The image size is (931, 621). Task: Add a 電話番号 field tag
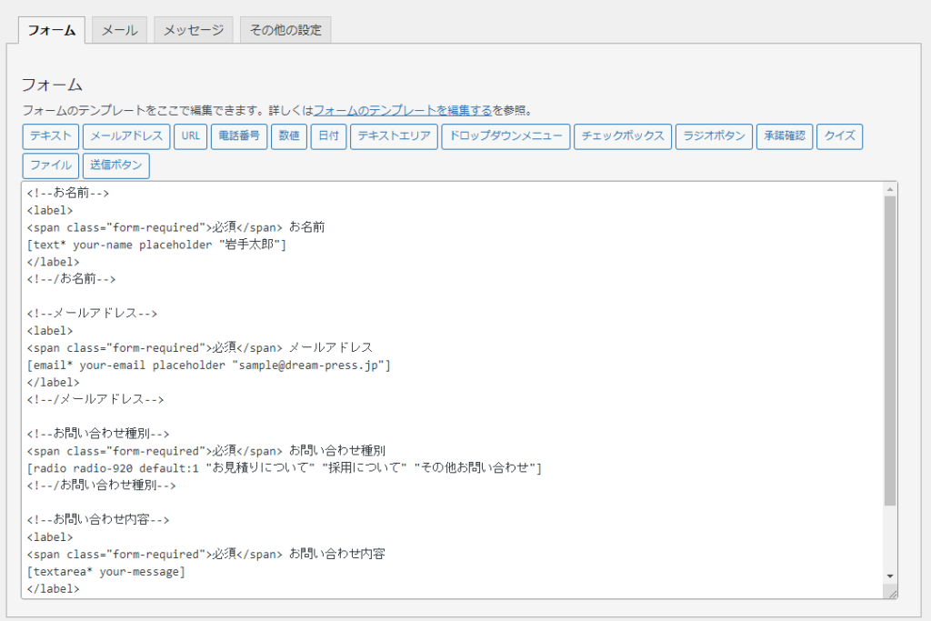click(x=240, y=137)
